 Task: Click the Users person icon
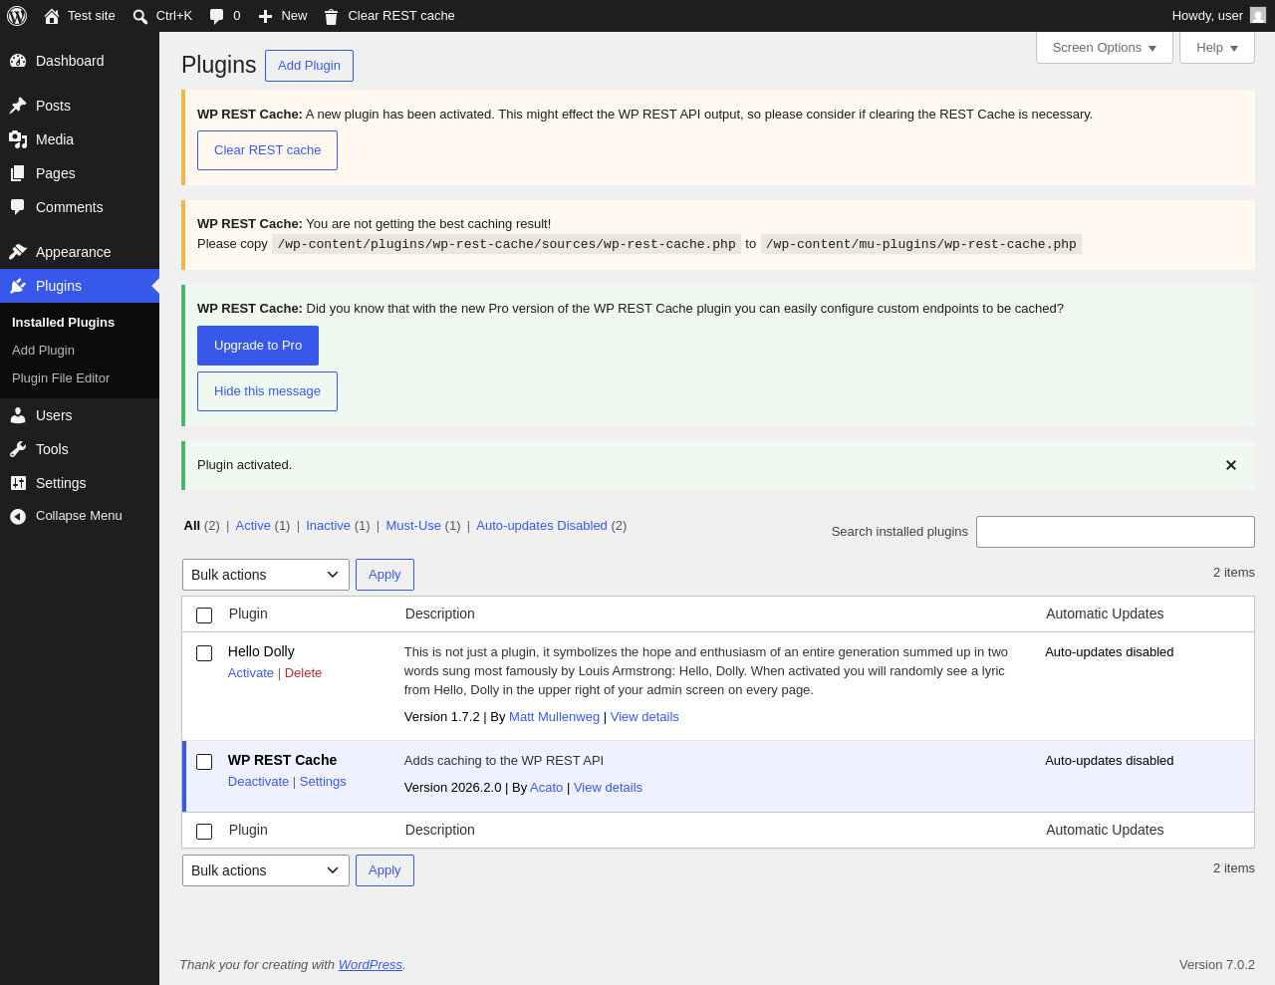pyautogui.click(x=18, y=415)
